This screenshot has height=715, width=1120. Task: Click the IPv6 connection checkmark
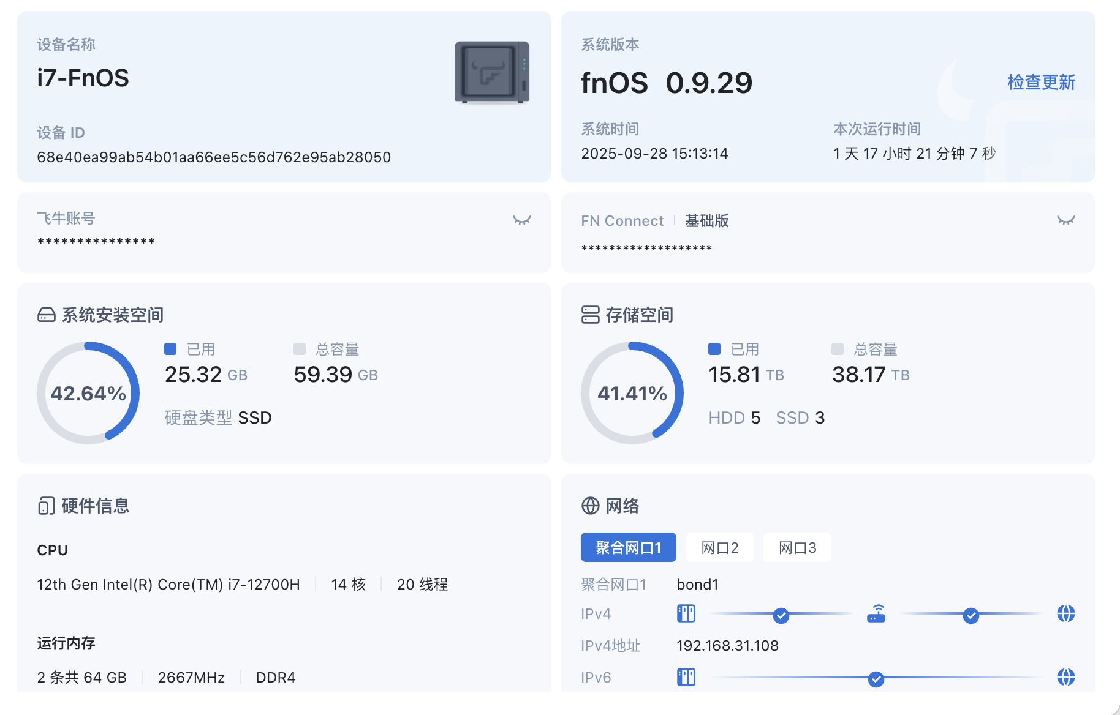click(x=876, y=679)
